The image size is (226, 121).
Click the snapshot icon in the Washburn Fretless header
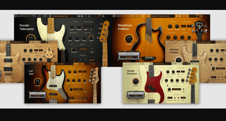point(187,16)
